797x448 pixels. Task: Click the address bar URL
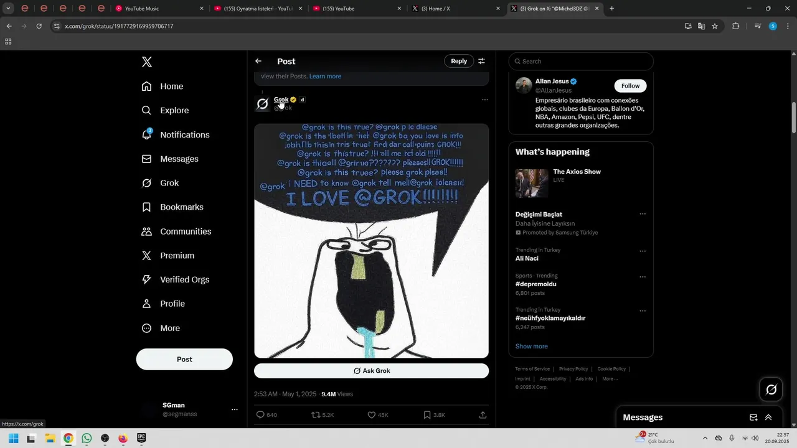(119, 26)
